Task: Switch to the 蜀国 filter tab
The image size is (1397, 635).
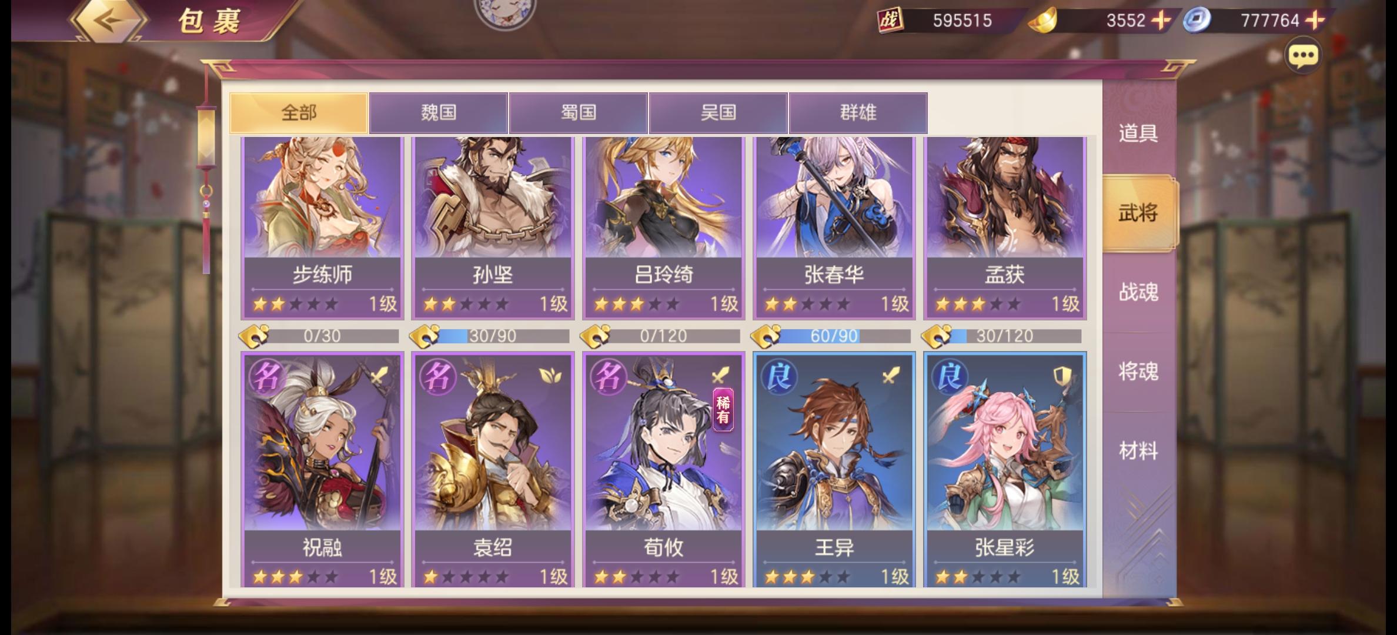Action: [579, 112]
